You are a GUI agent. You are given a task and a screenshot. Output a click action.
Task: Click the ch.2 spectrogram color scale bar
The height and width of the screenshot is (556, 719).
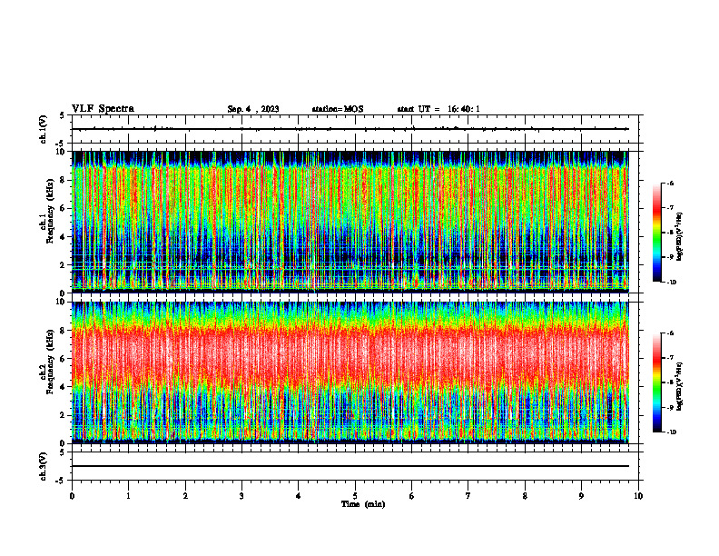pos(656,382)
